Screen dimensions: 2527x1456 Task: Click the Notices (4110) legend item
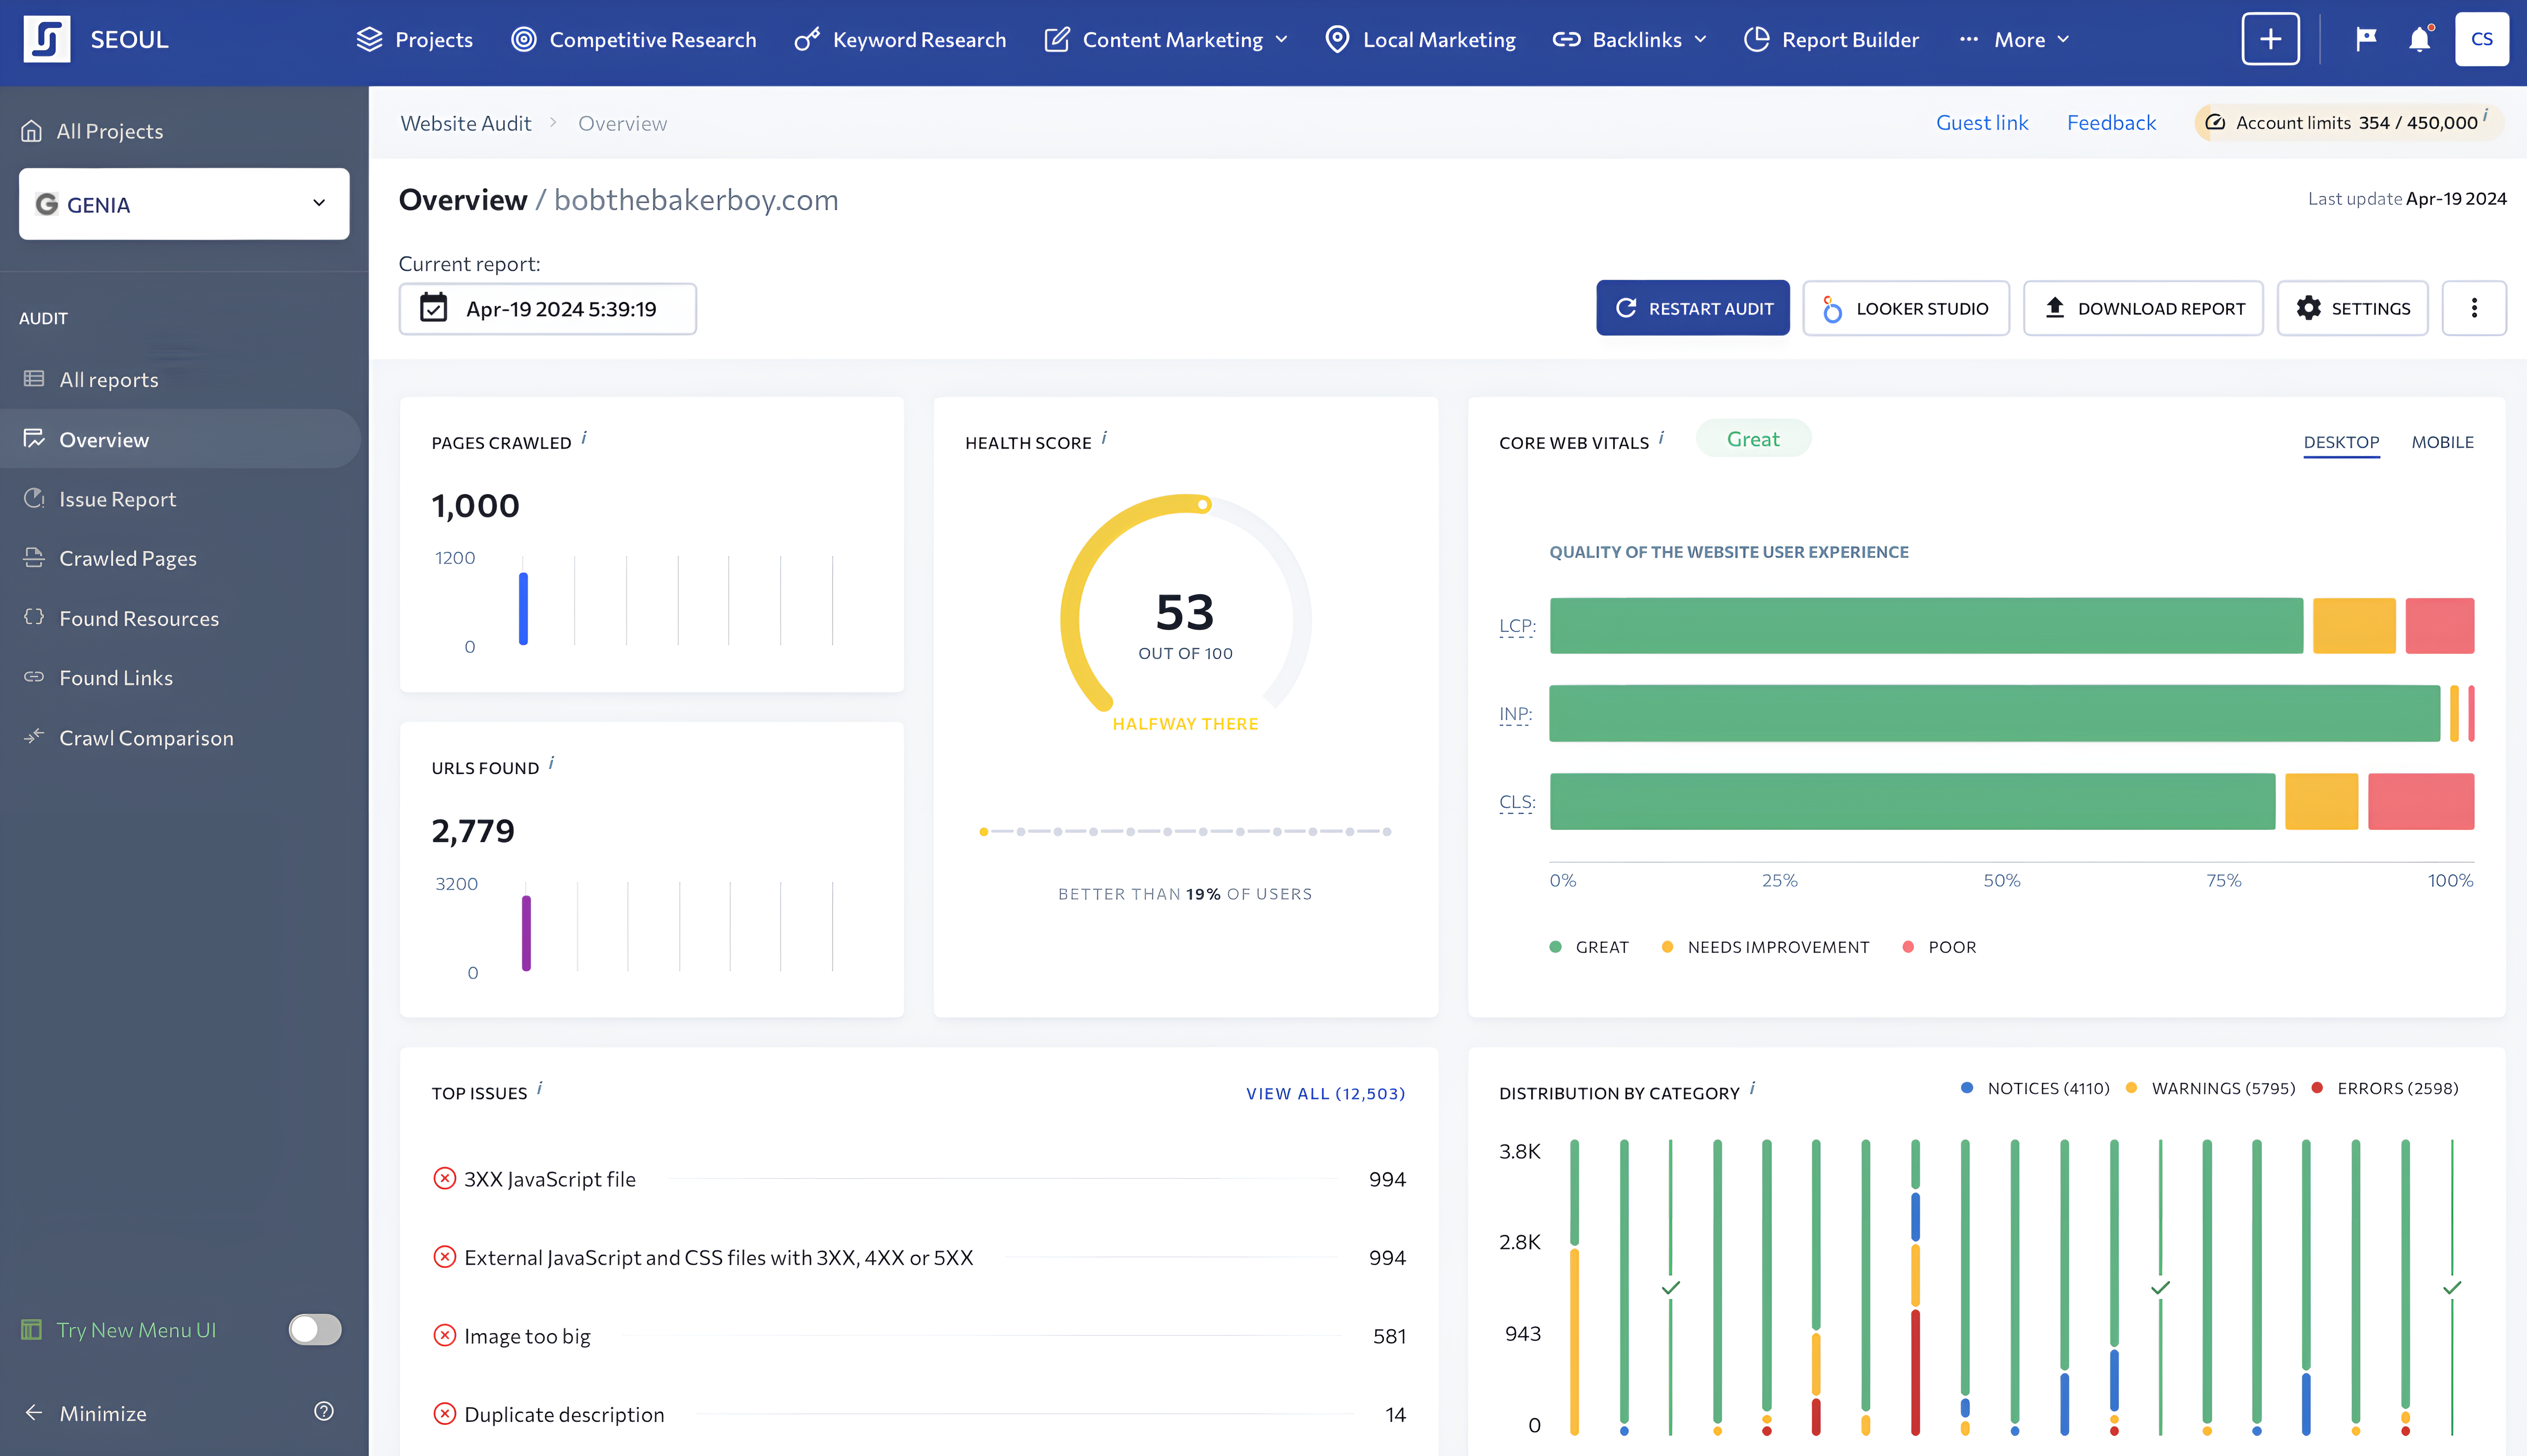tap(2036, 1088)
